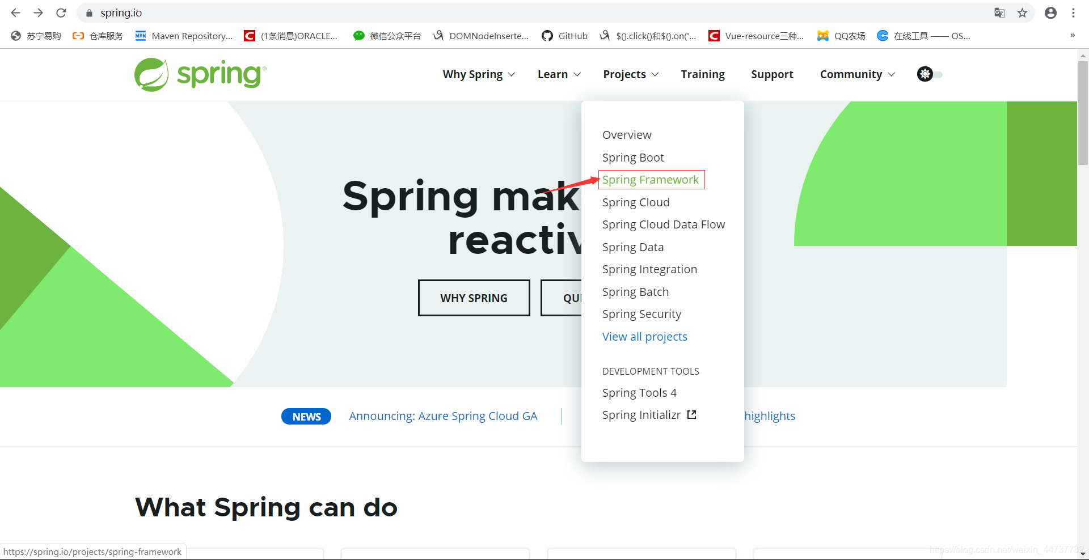Image resolution: width=1089 pixels, height=560 pixels.
Task: Expand the Community dropdown menu
Action: [x=858, y=74]
